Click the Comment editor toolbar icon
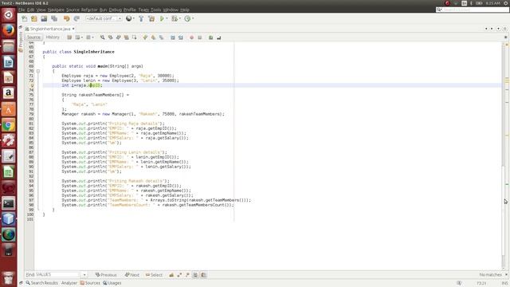 tap(210, 37)
